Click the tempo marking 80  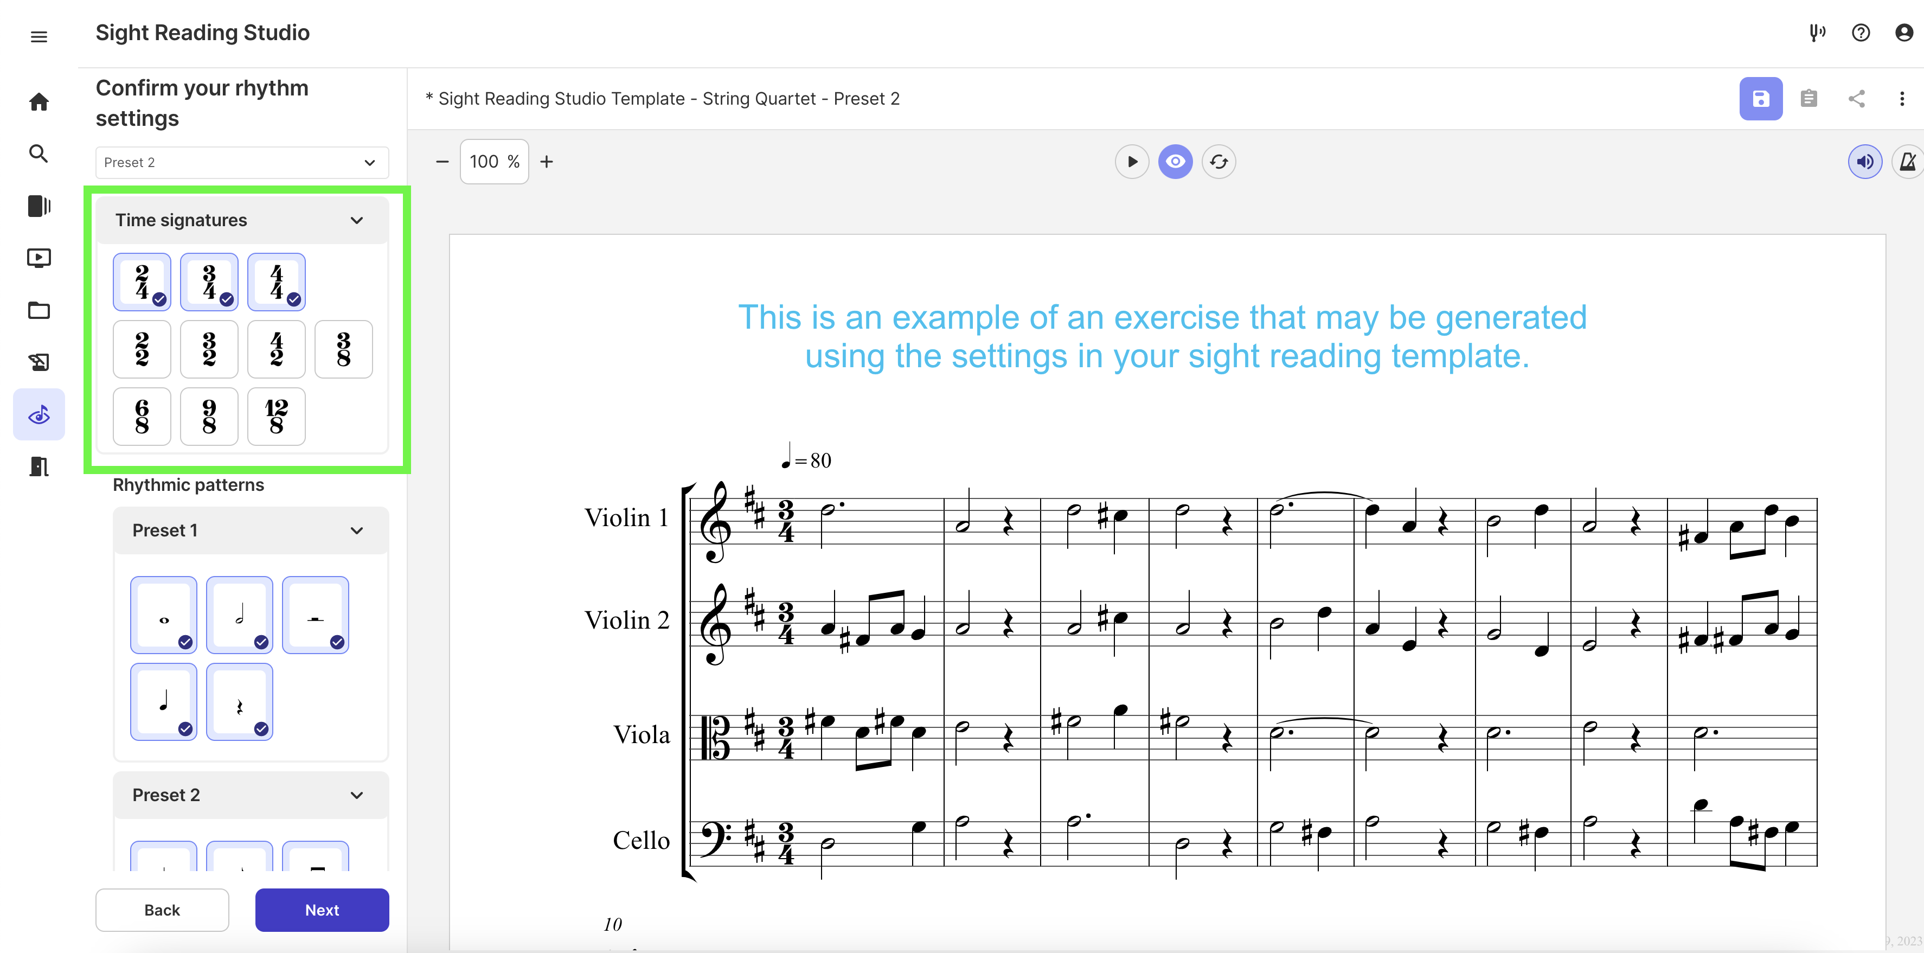tap(806, 456)
